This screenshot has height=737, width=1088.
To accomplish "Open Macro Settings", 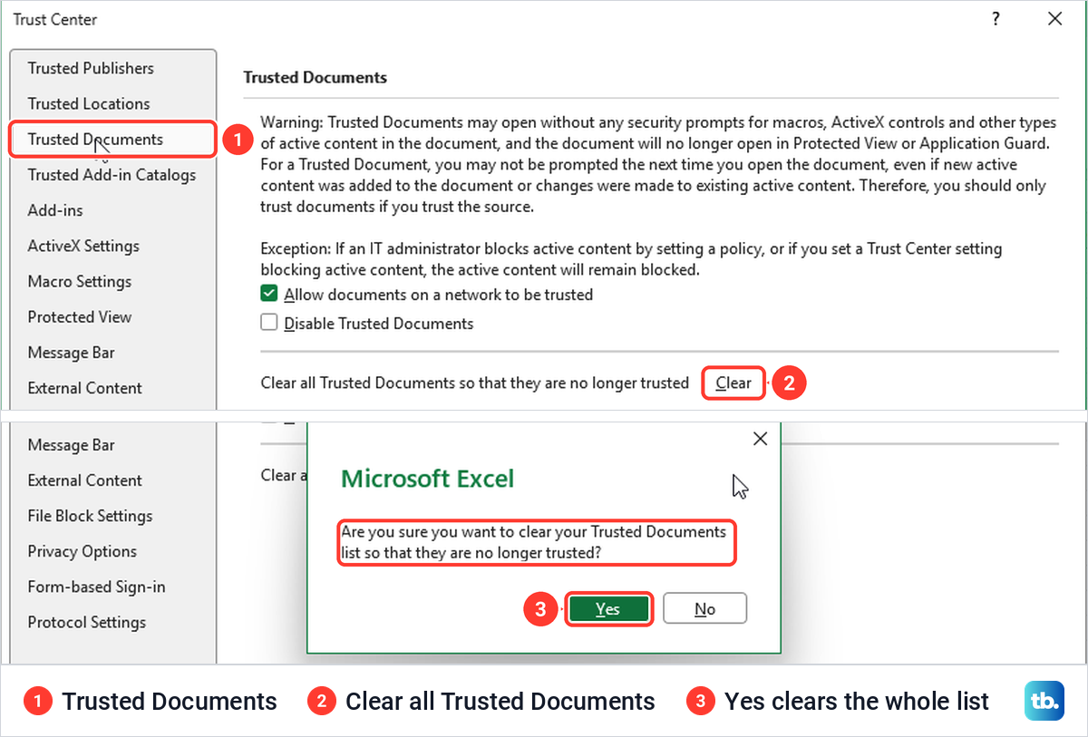I will coord(80,281).
